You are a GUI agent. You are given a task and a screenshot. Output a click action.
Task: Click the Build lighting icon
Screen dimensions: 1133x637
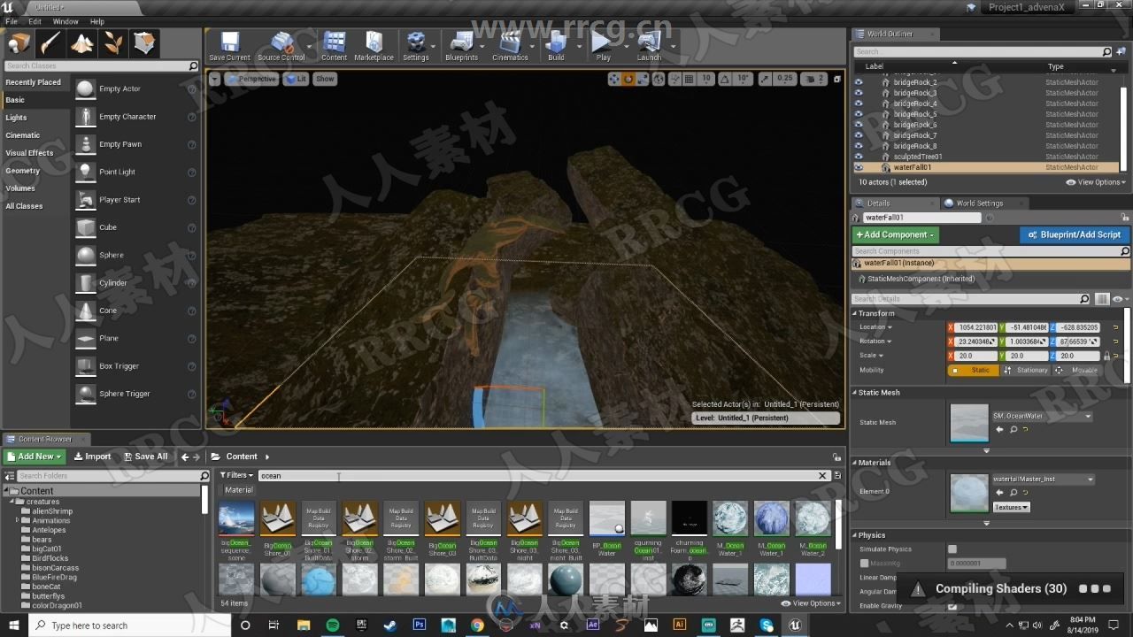(556, 46)
